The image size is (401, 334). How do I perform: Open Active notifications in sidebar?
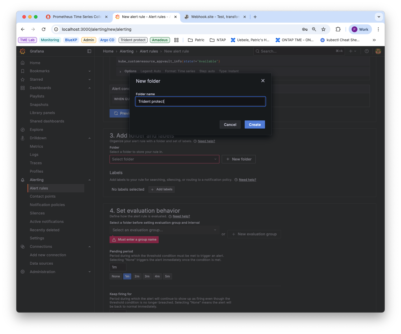click(x=46, y=221)
